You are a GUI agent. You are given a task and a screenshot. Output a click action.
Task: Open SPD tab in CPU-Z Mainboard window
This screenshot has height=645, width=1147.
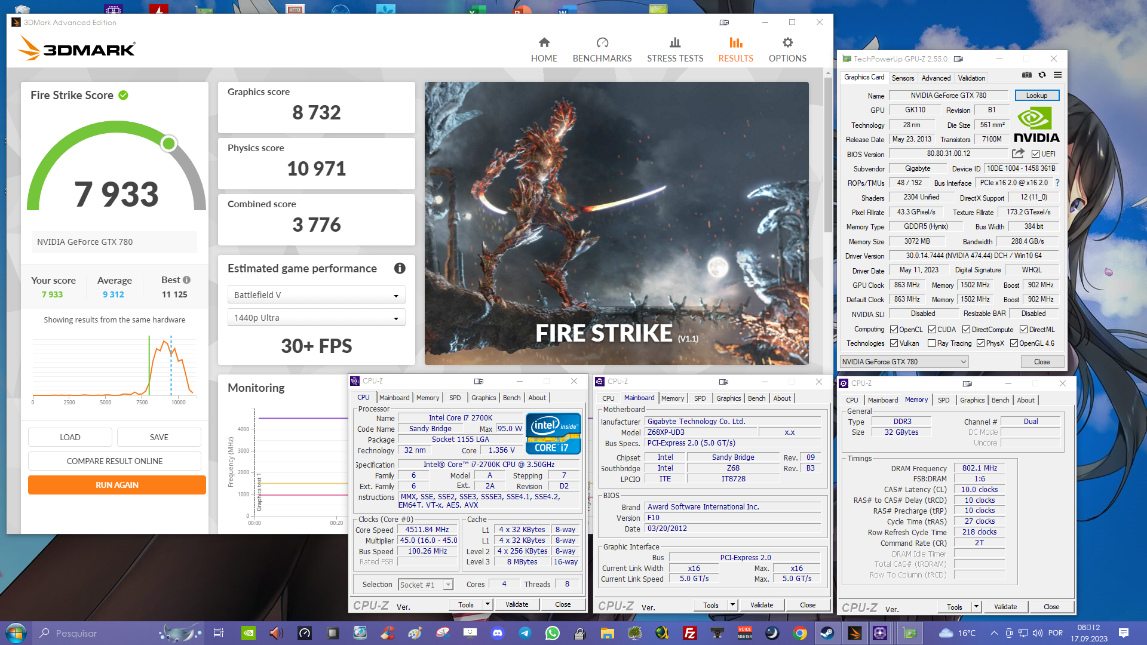(x=700, y=398)
